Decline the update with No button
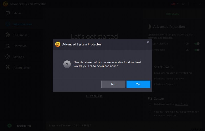The image size is (205, 131). (113, 84)
